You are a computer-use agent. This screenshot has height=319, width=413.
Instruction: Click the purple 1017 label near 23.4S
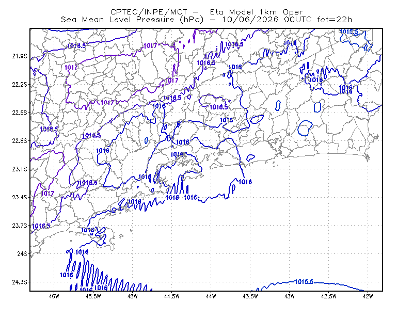(x=47, y=194)
